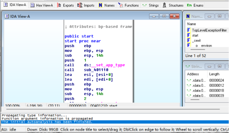Click the Hex View-A tab icon

(x=33, y=5)
